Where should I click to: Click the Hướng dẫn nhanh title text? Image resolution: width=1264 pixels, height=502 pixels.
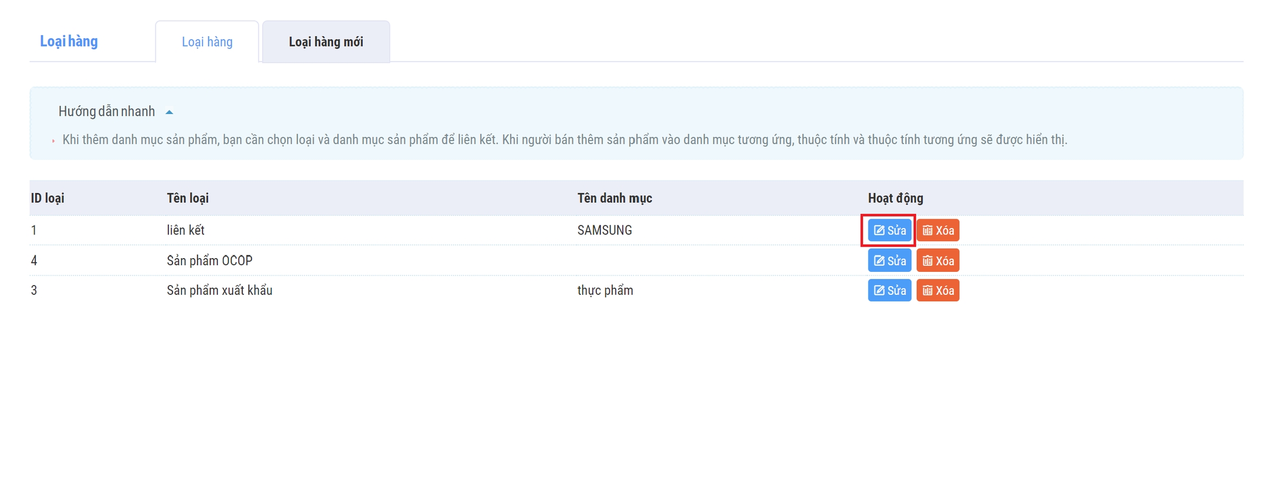click(106, 111)
